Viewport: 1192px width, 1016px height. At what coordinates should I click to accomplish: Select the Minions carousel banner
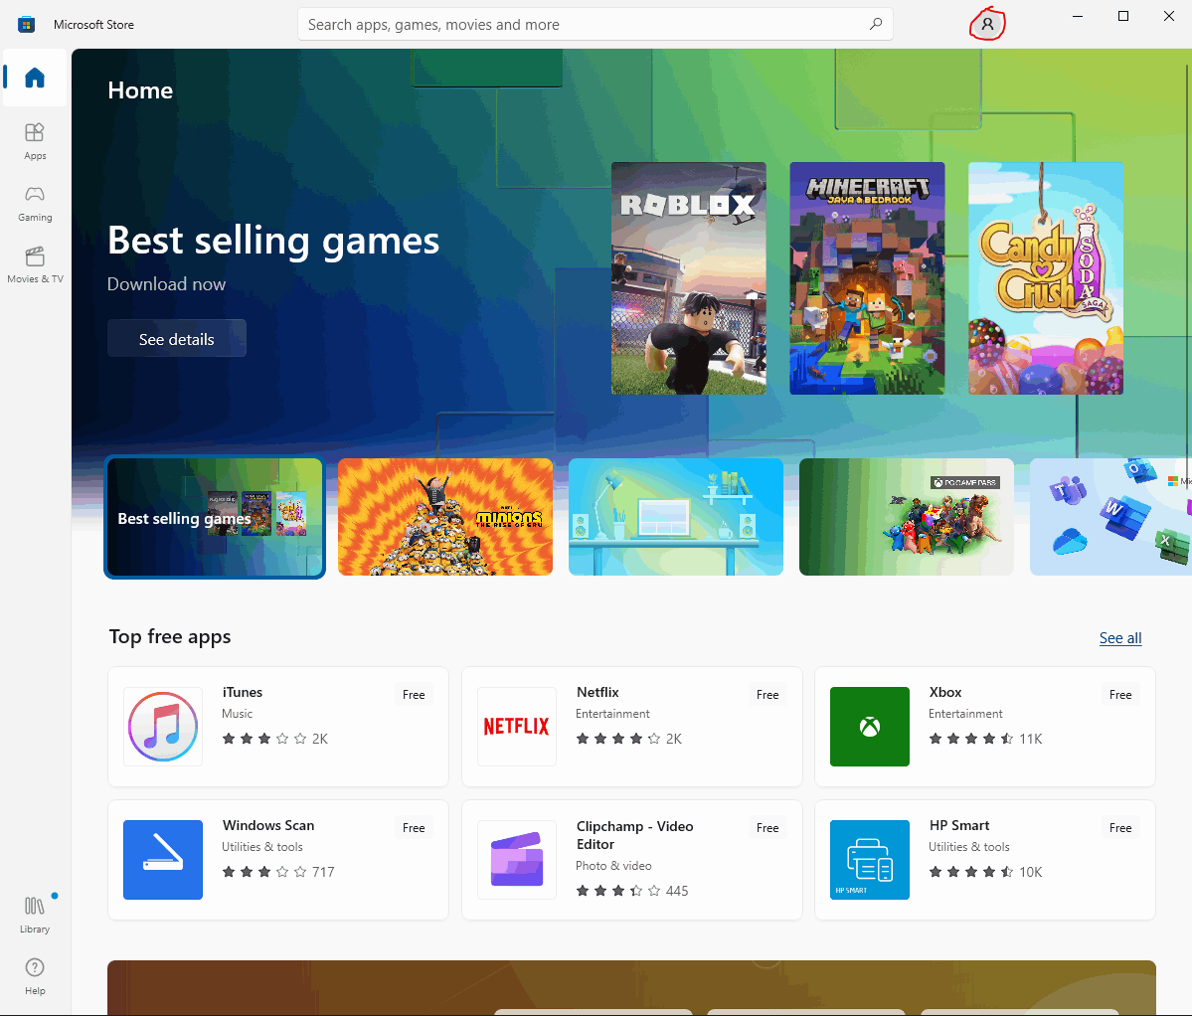(444, 517)
